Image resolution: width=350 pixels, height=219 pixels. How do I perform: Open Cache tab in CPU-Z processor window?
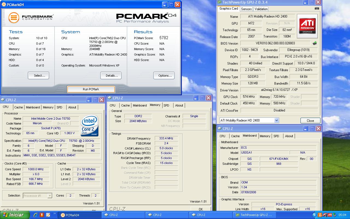[19, 107]
